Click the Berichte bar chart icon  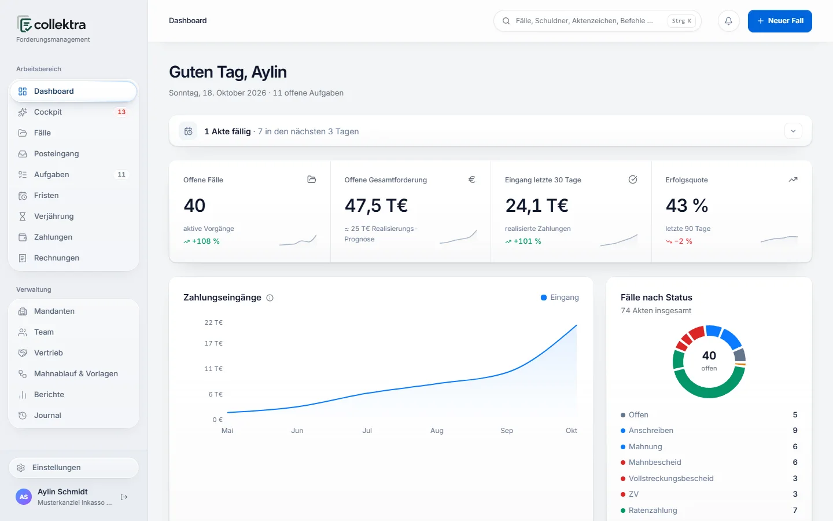(23, 395)
